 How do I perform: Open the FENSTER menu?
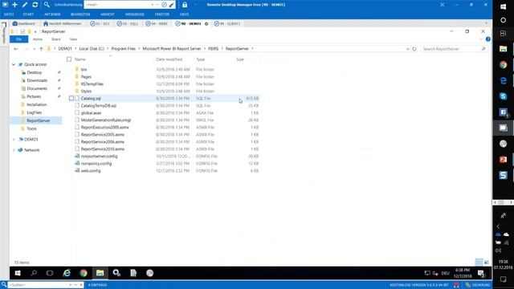tap(162, 14)
